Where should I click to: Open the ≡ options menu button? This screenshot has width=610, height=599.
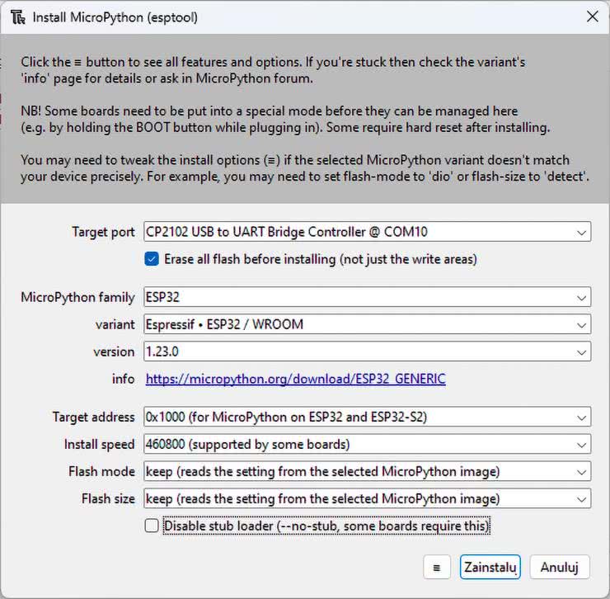[436, 568]
